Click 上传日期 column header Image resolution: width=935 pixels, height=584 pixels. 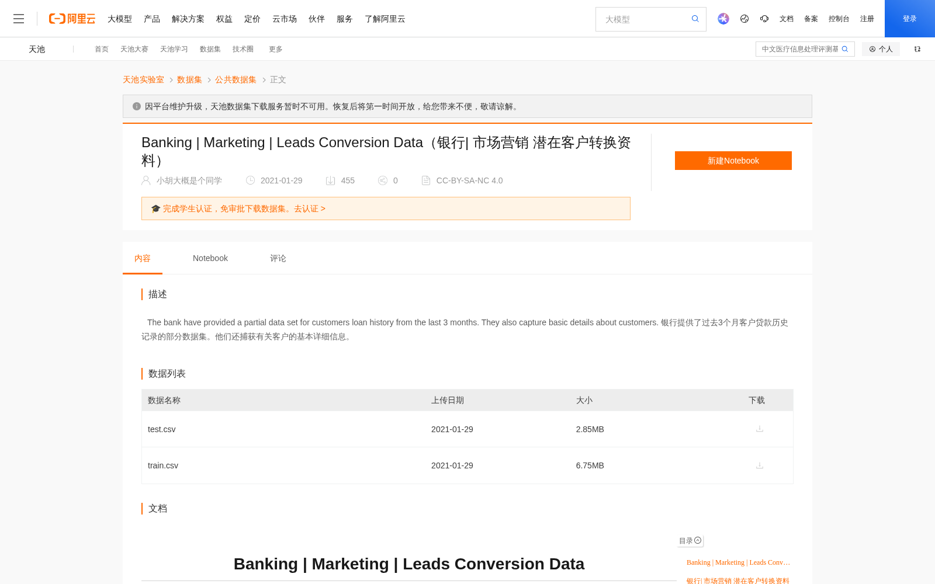tap(448, 400)
